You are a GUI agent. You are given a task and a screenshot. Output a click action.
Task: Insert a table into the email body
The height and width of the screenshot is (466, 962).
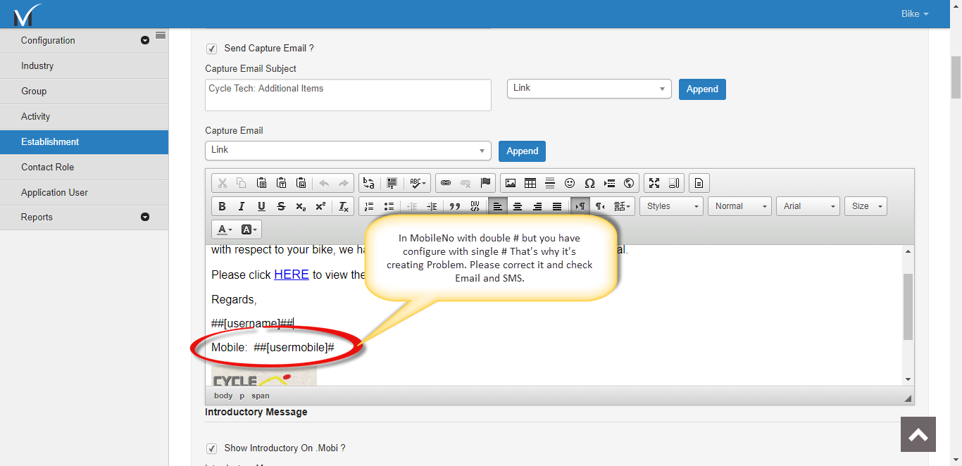[x=530, y=183]
